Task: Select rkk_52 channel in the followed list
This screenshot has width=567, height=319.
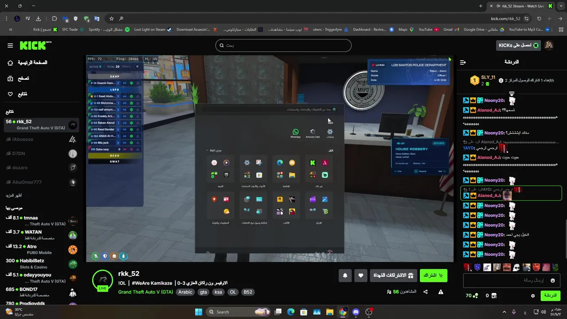Action: point(41,124)
